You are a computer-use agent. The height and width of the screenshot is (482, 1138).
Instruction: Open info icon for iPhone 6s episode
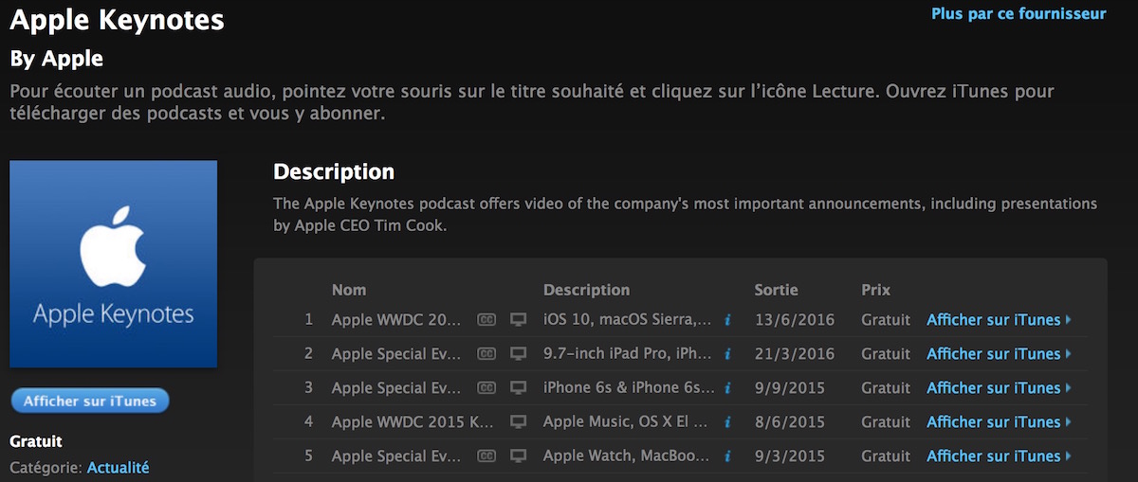click(x=727, y=388)
